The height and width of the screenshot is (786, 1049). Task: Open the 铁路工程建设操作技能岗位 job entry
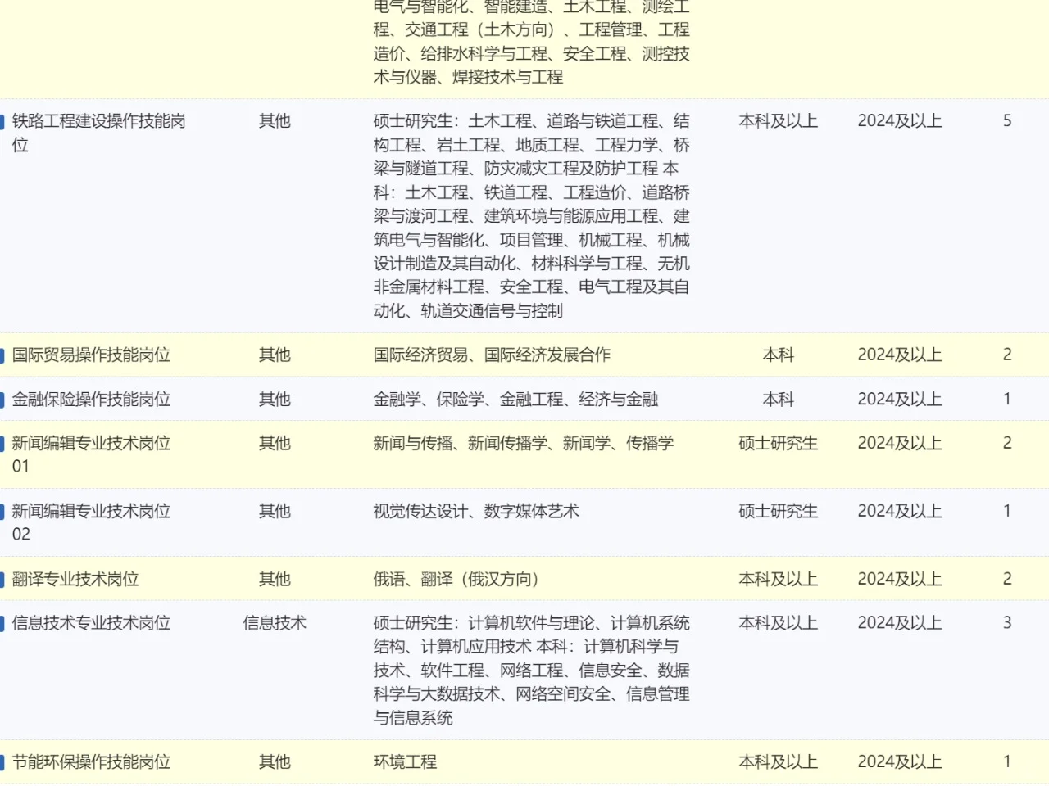pyautogui.click(x=98, y=133)
